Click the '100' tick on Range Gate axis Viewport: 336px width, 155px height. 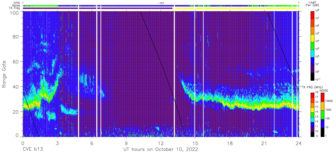[x=14, y=13]
